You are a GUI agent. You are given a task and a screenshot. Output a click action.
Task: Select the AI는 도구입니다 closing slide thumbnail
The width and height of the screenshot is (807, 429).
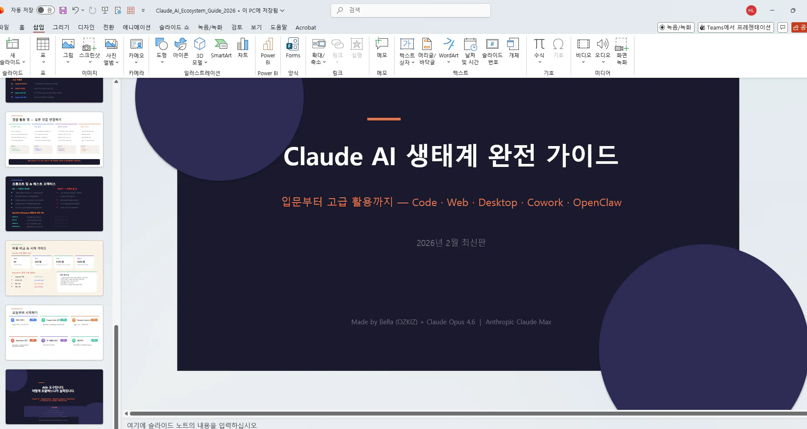[54, 397]
